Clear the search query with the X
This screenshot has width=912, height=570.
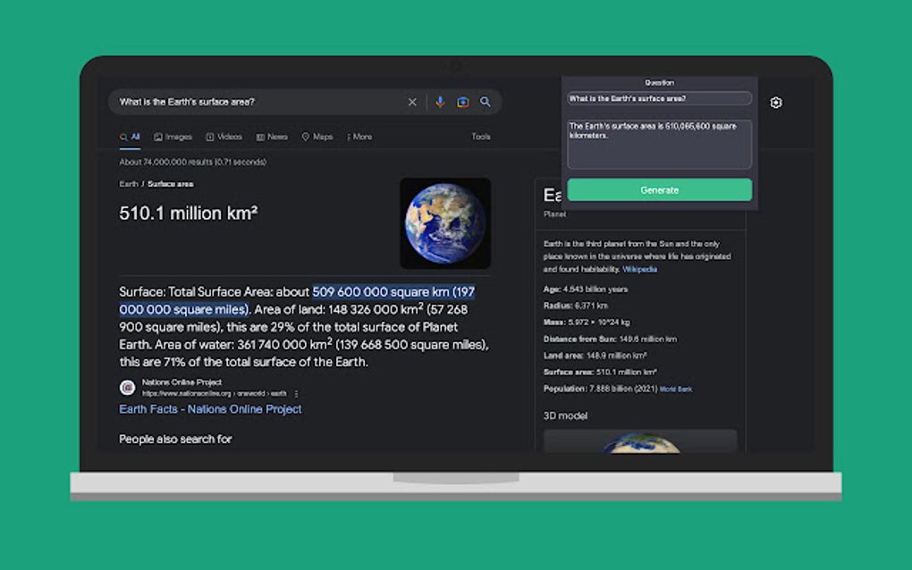(412, 102)
